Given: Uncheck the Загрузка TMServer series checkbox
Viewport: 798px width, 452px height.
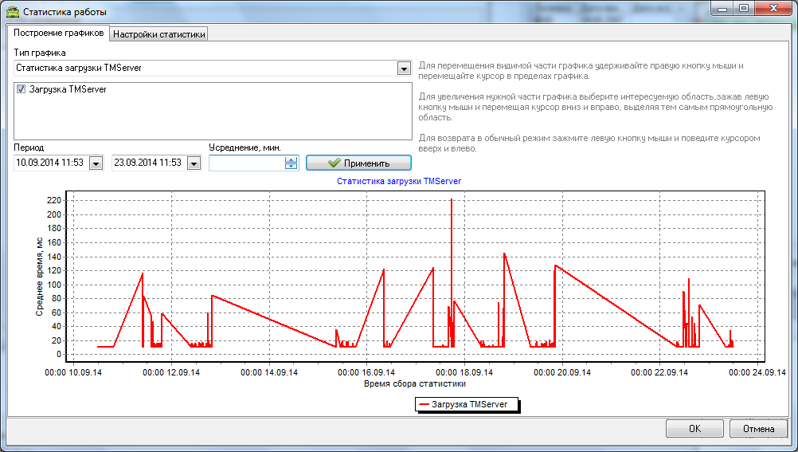Looking at the screenshot, I should [22, 90].
